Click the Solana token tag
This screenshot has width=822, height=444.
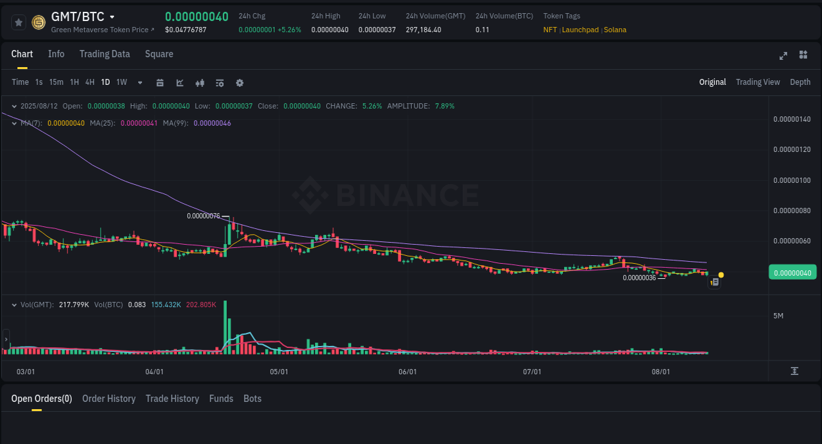615,30
